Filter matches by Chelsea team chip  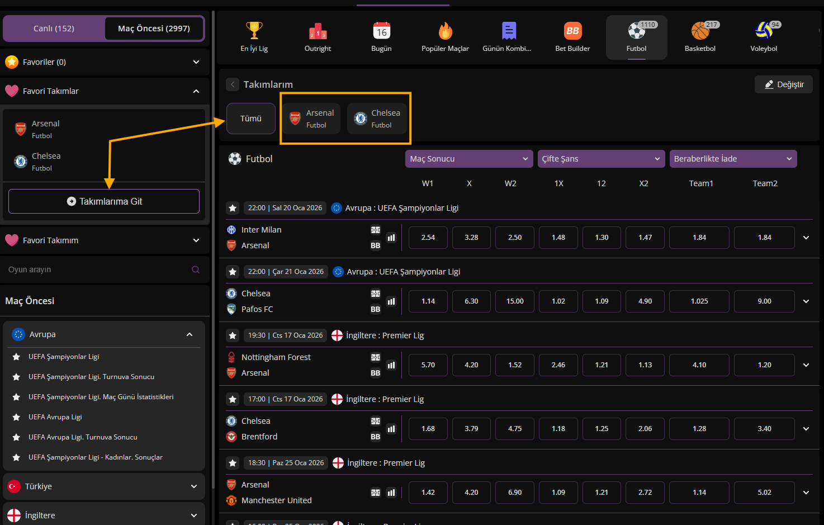pyautogui.click(x=377, y=119)
